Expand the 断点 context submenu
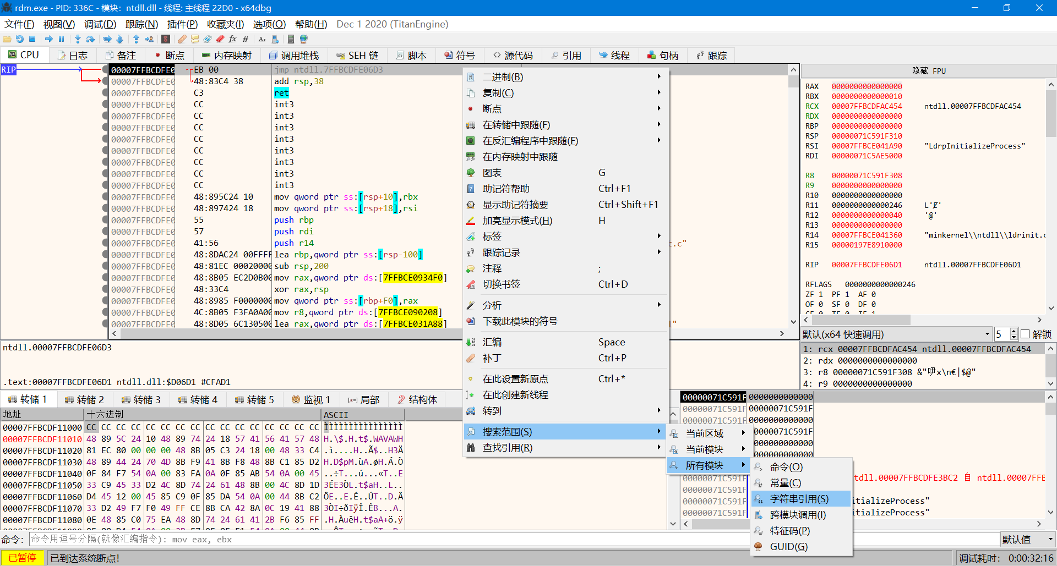This screenshot has width=1057, height=566. click(x=567, y=109)
